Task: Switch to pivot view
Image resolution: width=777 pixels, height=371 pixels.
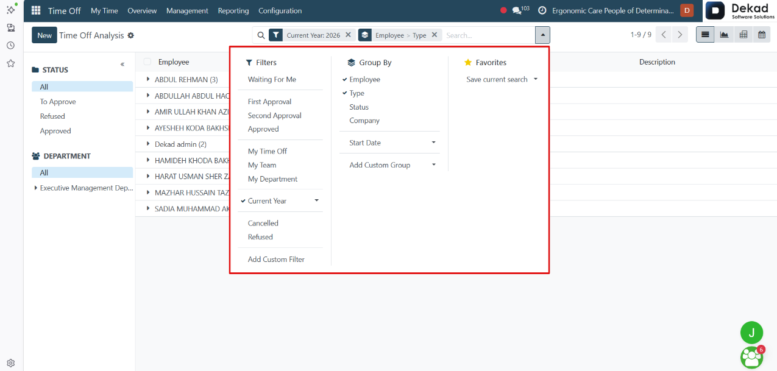Action: [743, 35]
